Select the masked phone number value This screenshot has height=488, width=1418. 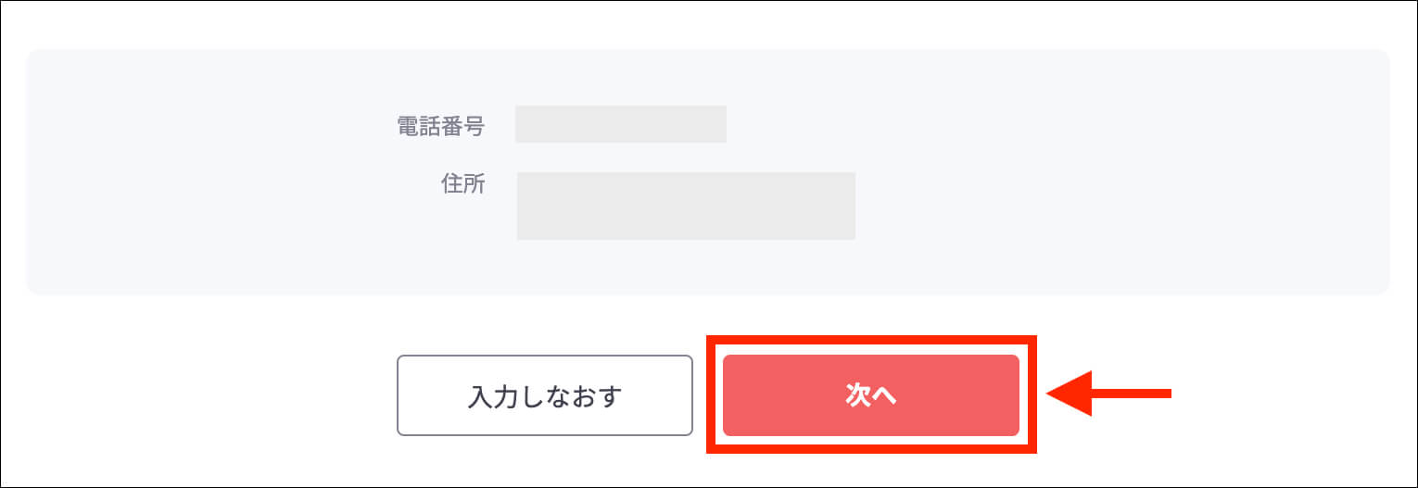(x=621, y=124)
